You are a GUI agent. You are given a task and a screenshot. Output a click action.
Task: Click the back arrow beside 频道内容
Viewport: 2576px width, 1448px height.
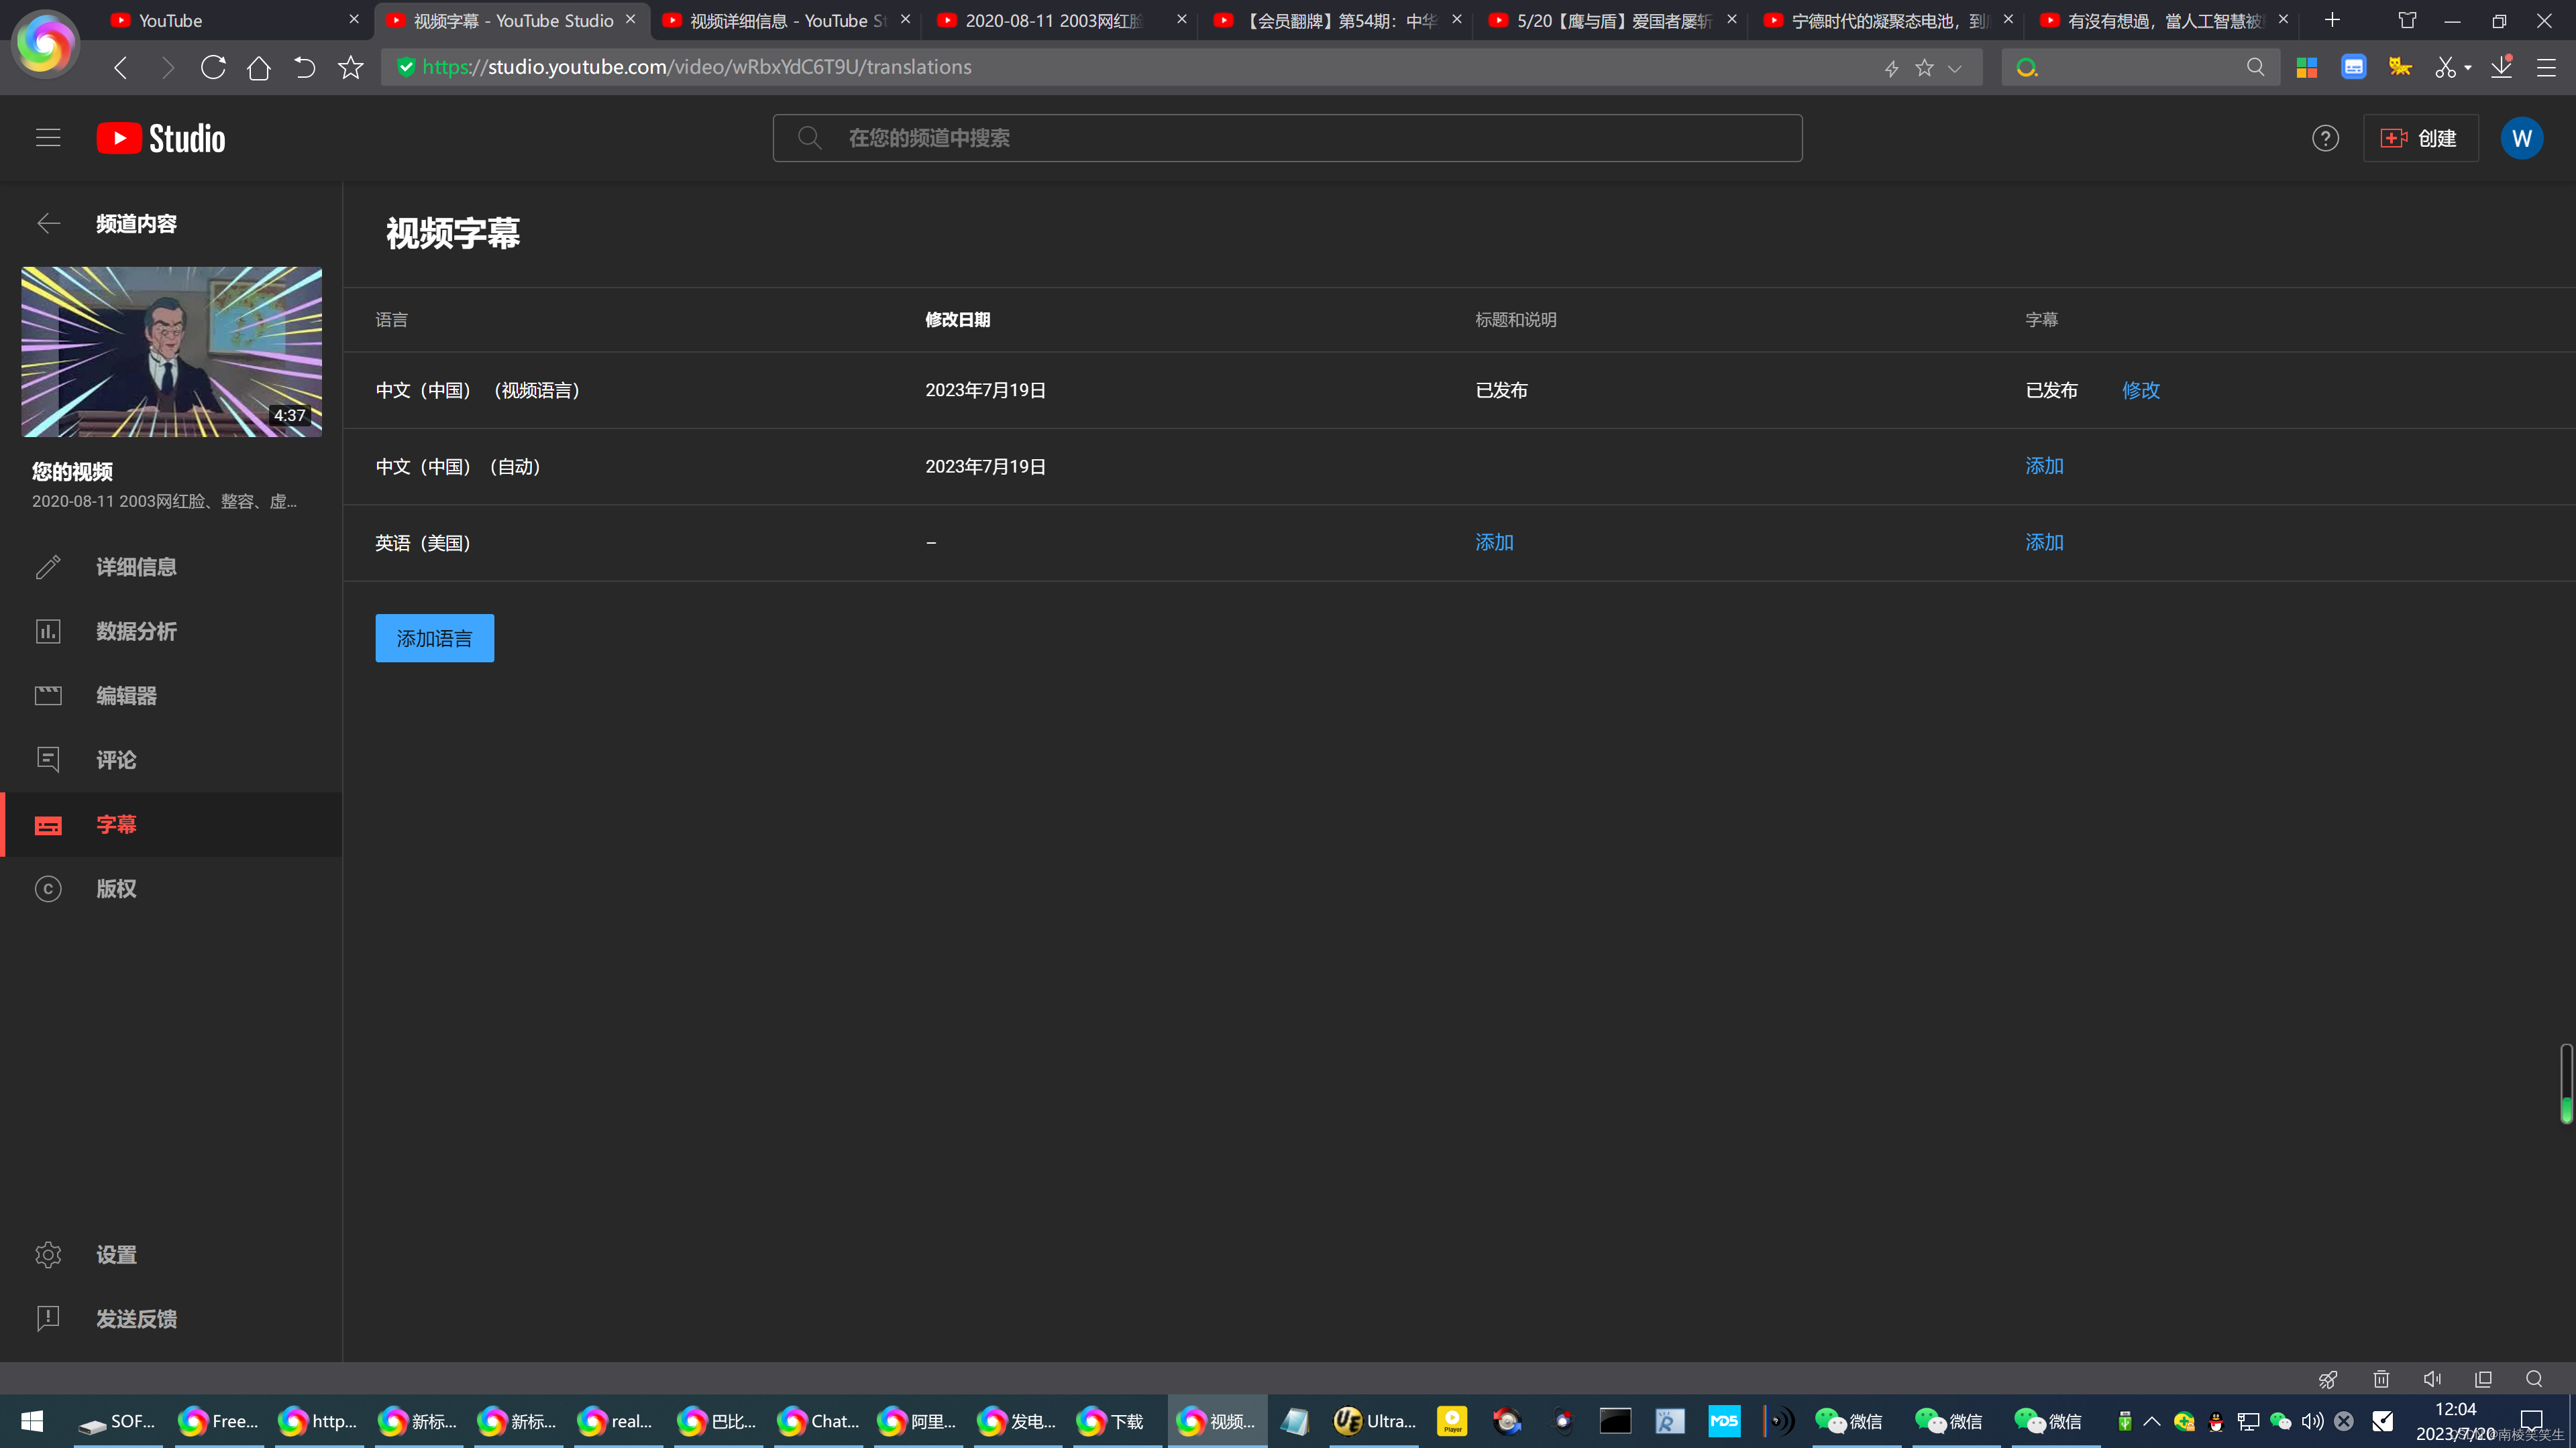click(x=48, y=224)
